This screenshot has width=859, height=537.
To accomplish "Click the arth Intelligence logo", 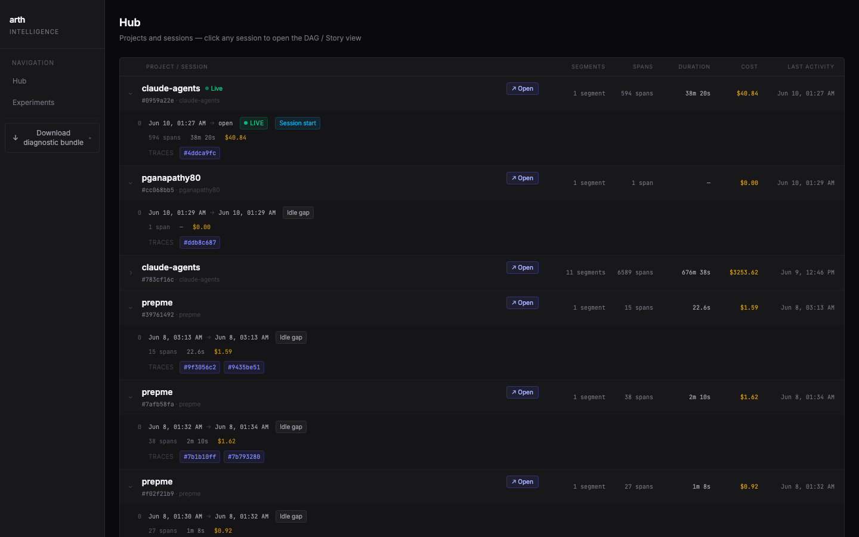I will pos(34,25).
